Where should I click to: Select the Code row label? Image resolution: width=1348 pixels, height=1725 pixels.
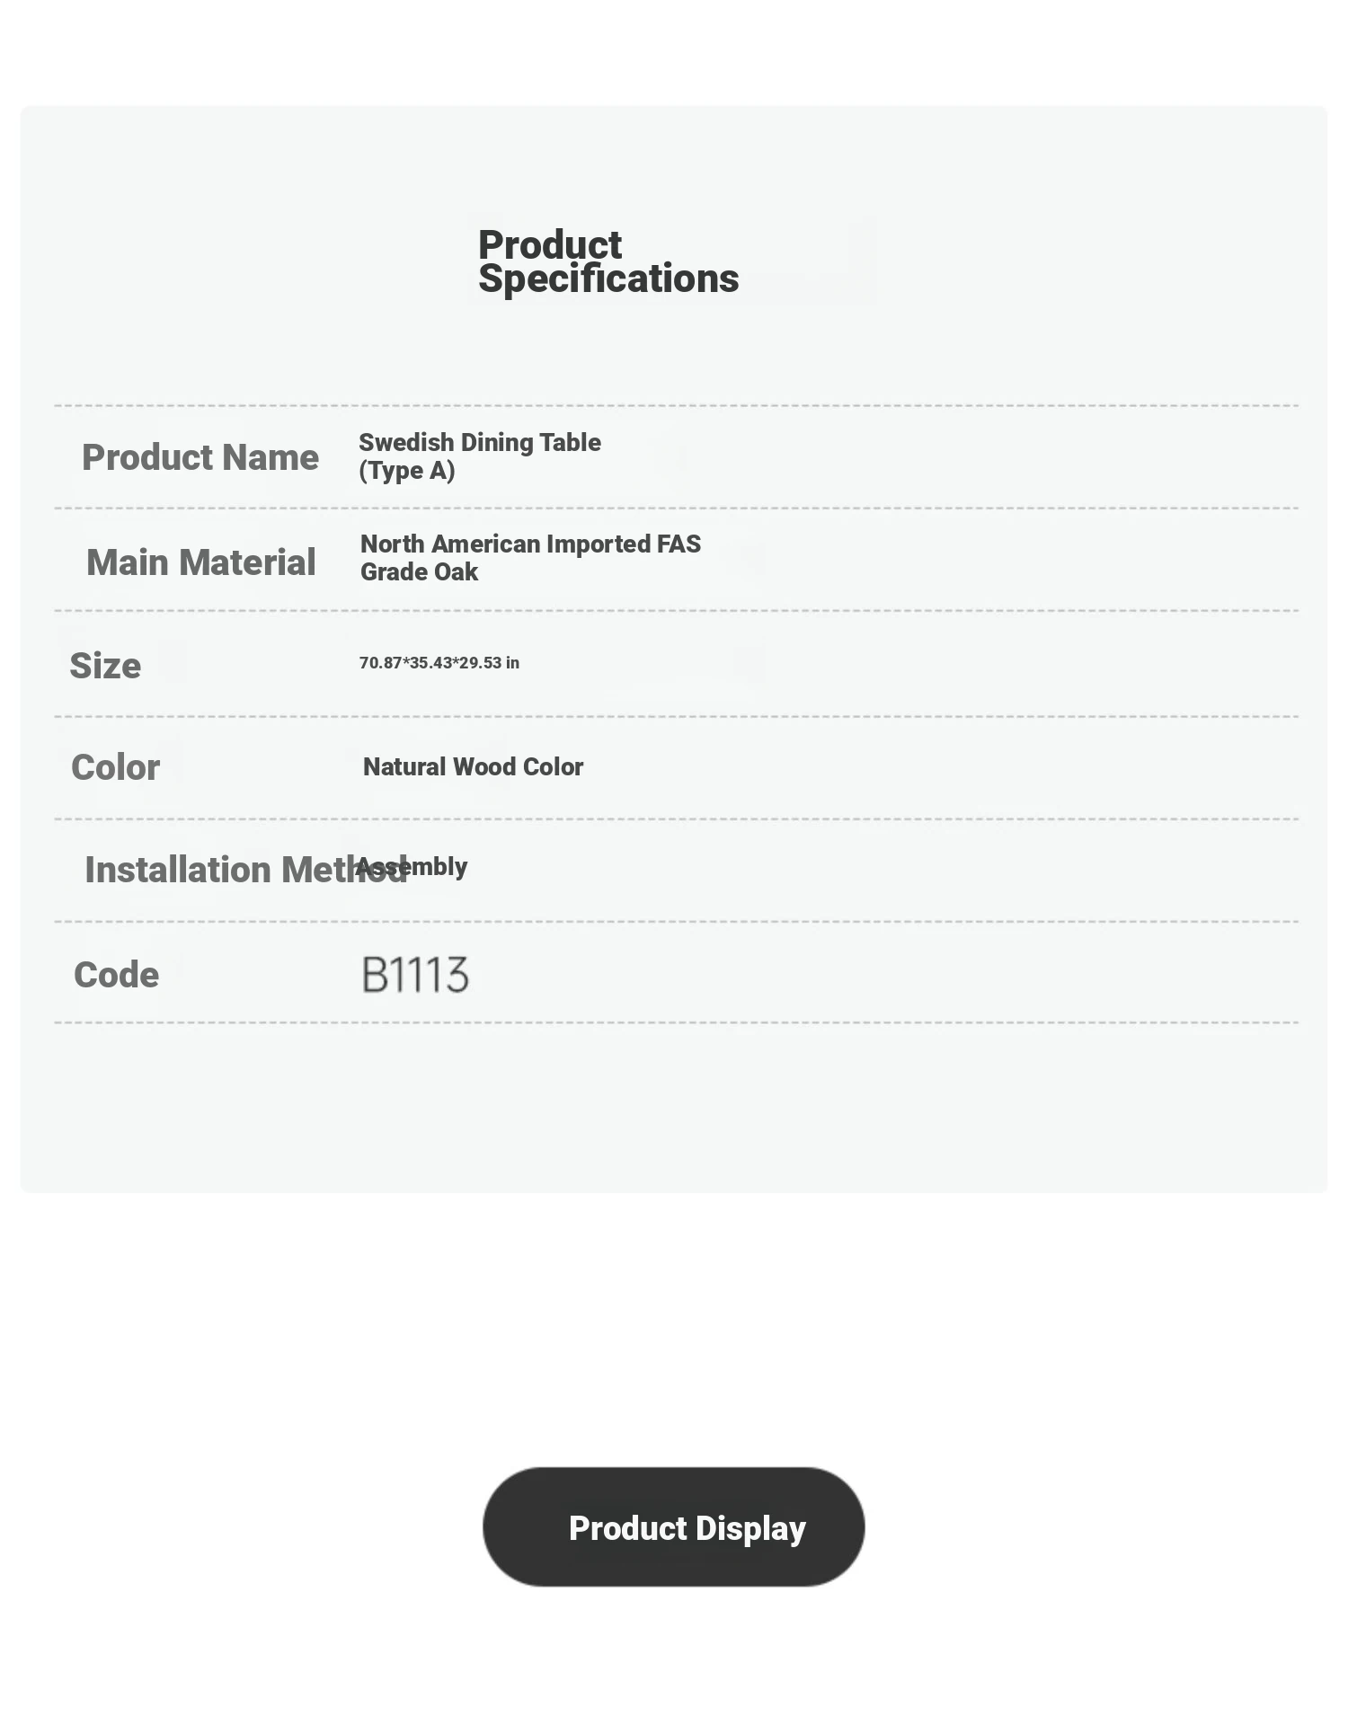[x=116, y=975]
